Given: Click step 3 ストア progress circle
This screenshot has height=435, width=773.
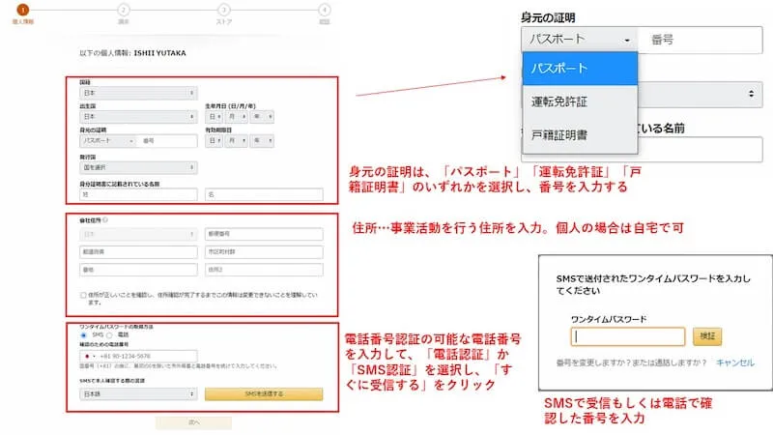Looking at the screenshot, I should pyautogui.click(x=223, y=9).
